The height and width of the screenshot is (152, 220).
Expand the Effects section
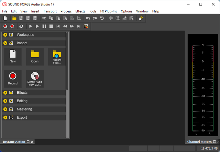click(x=5, y=93)
